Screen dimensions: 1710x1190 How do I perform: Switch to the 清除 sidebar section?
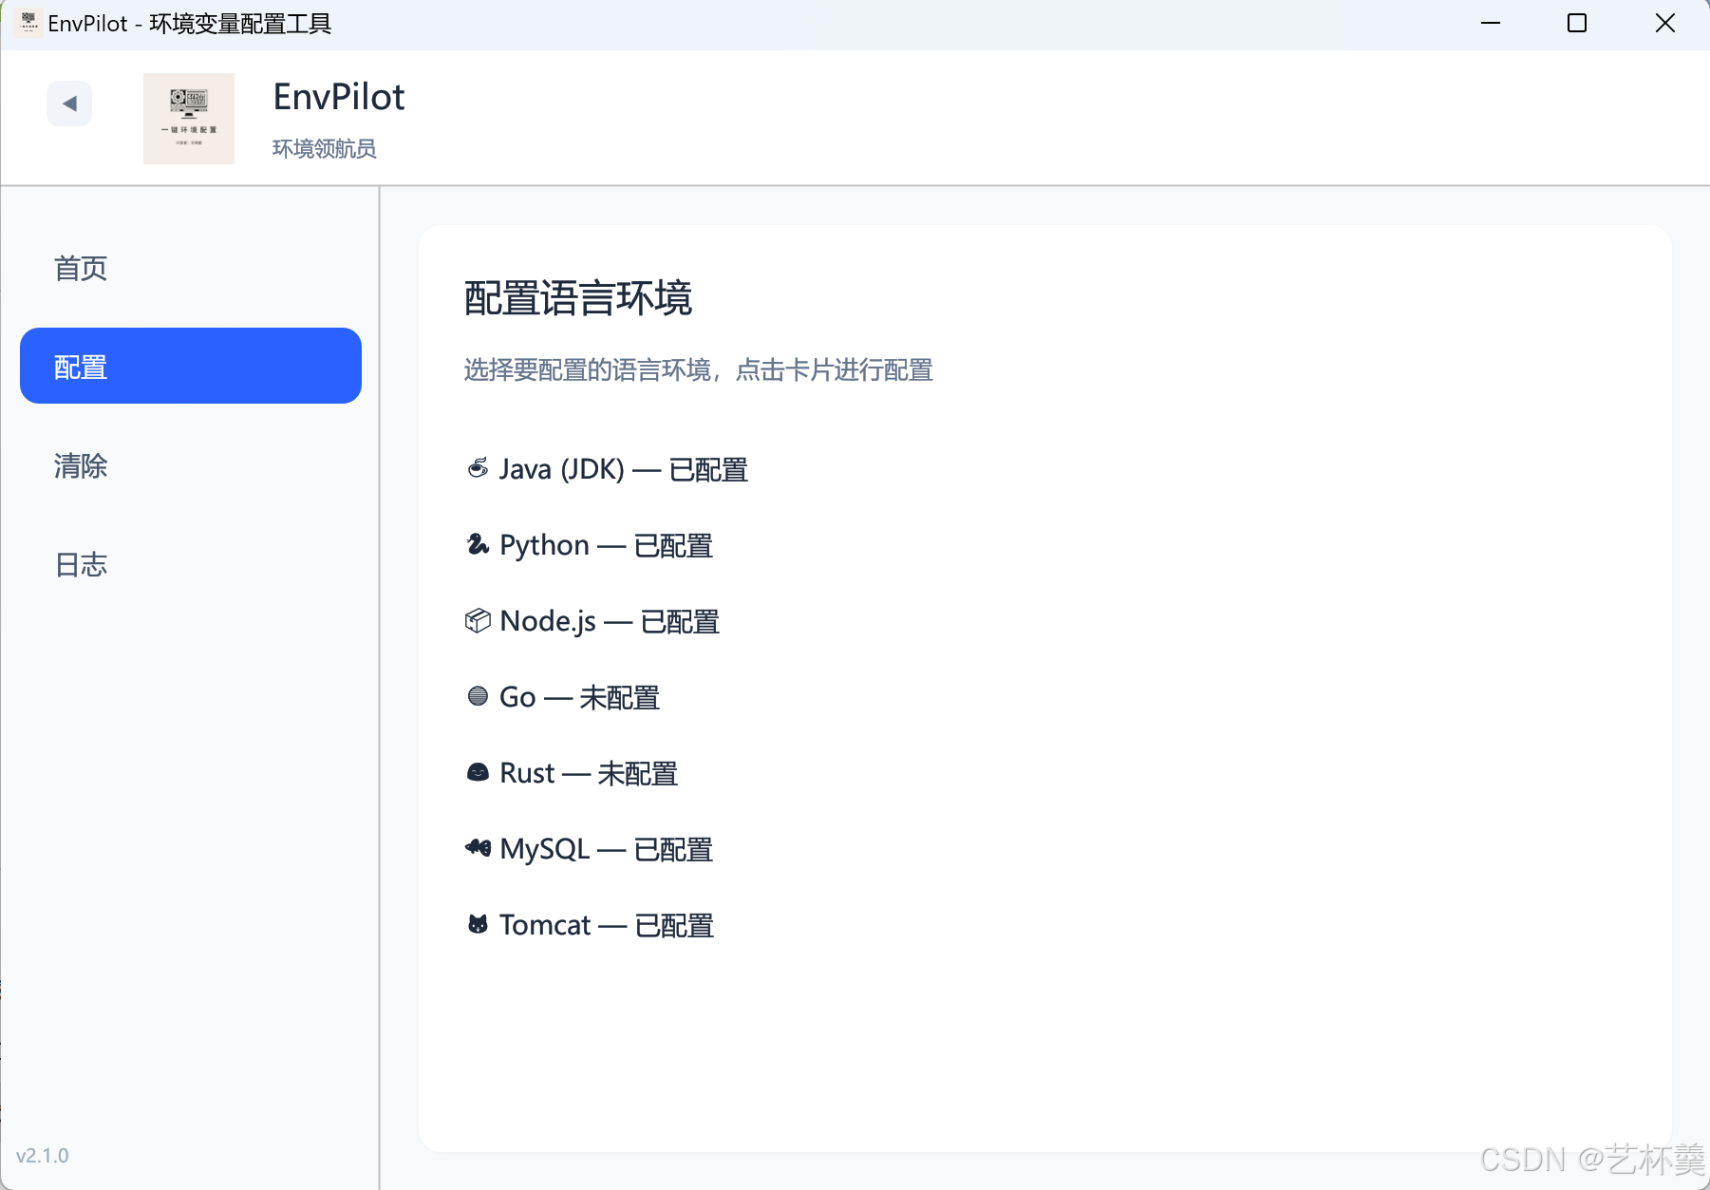[81, 465]
